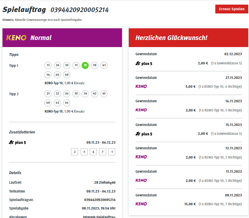Click the Gewinndatum 16.11.2023 date
The image size is (249, 218).
tap(233, 101)
